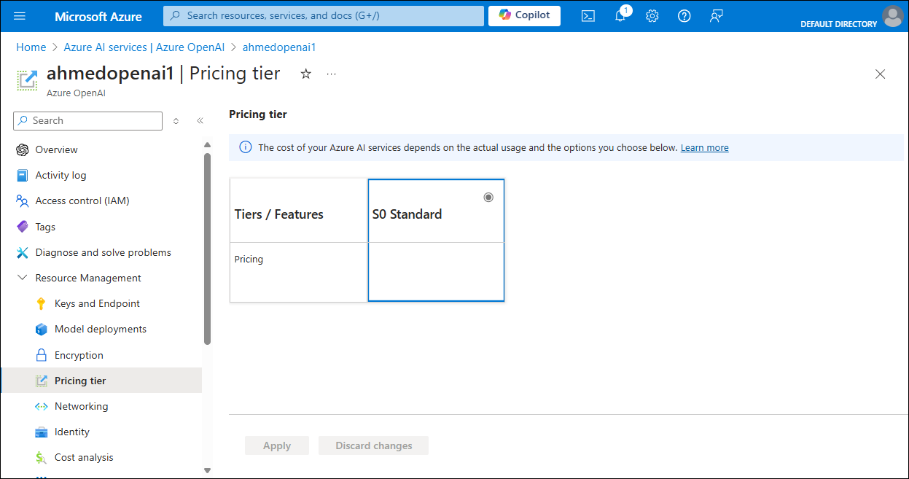Image resolution: width=909 pixels, height=479 pixels.
Task: Open the portal Settings gear
Action: 652,16
